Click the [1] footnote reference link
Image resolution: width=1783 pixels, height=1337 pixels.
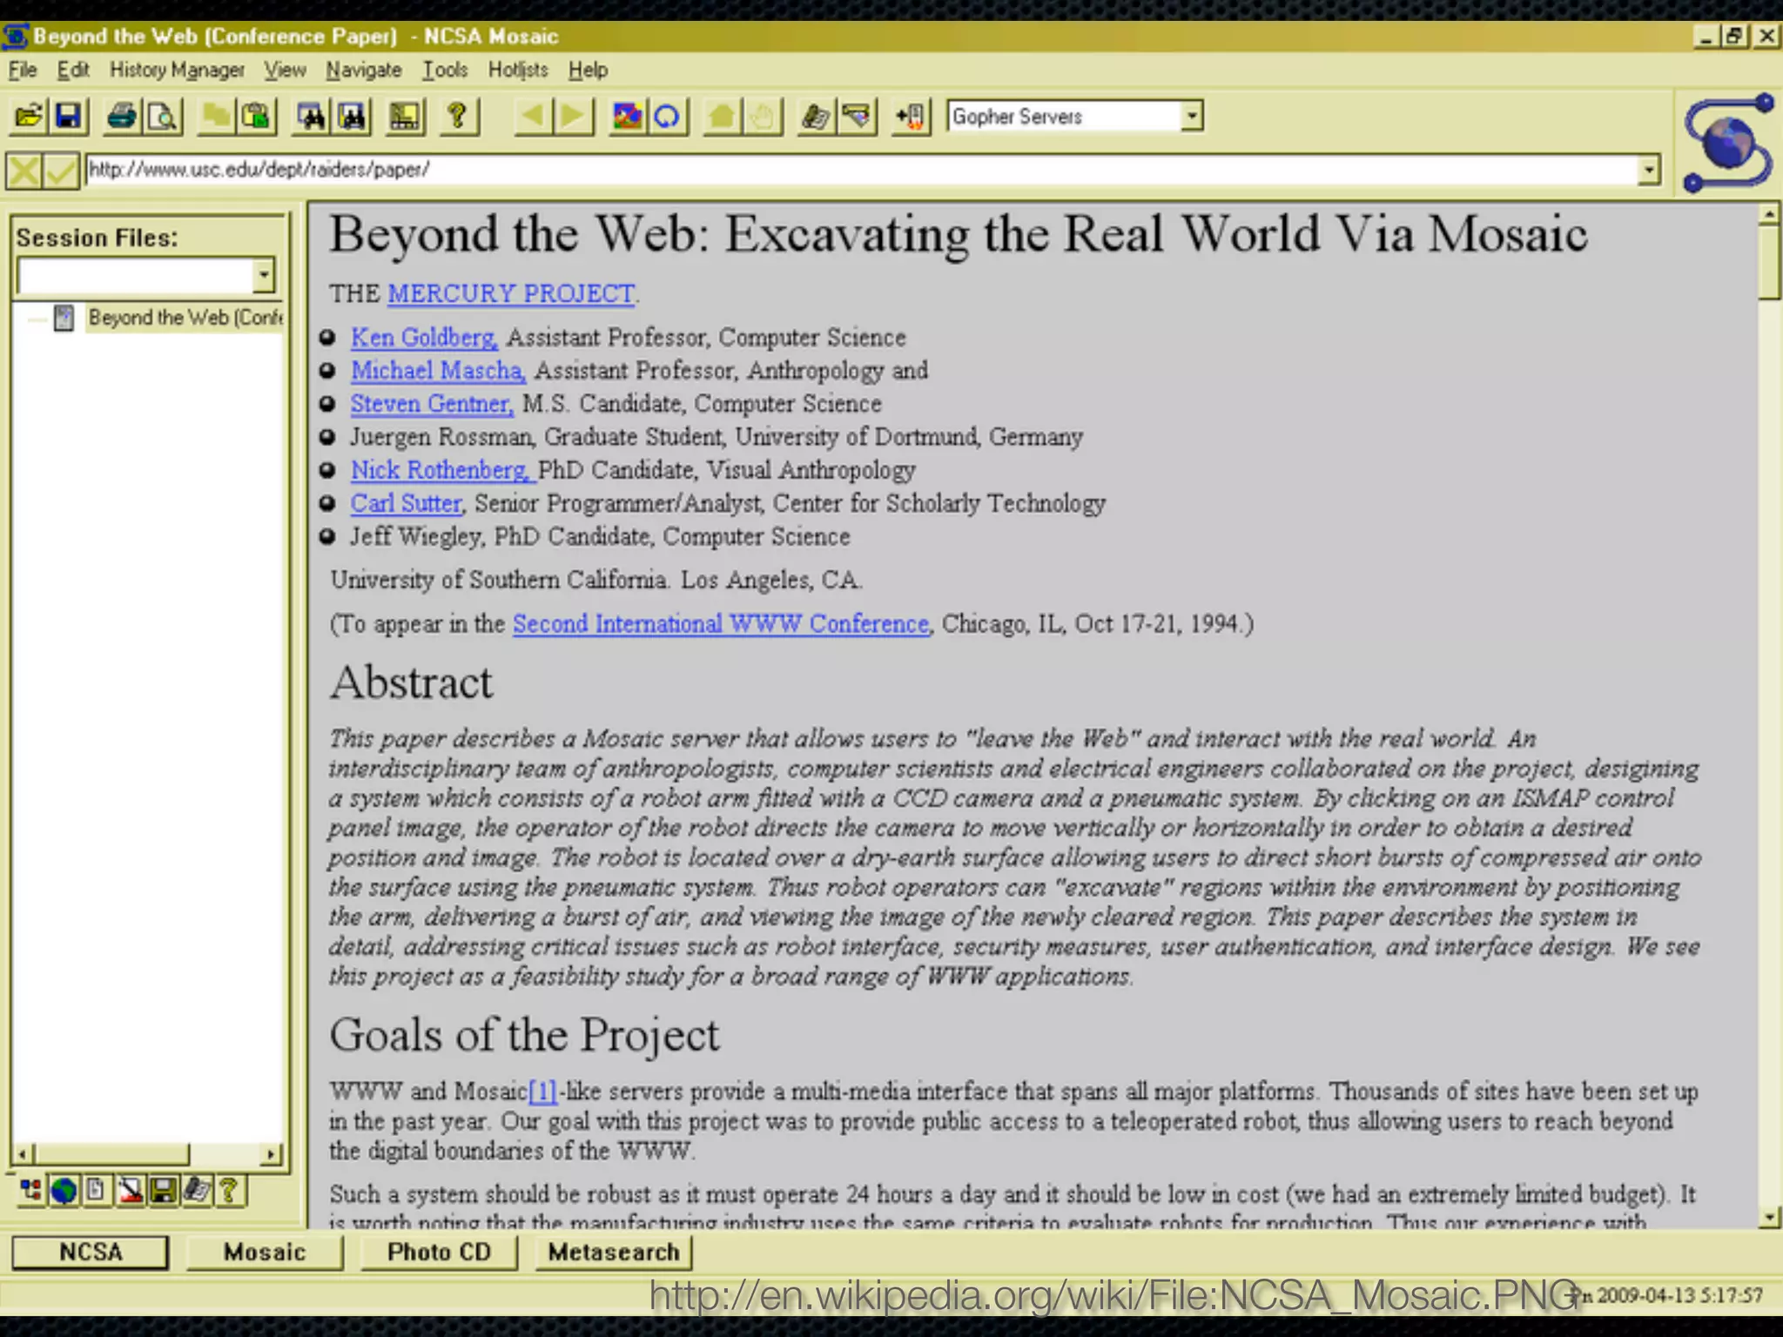[x=542, y=1092]
